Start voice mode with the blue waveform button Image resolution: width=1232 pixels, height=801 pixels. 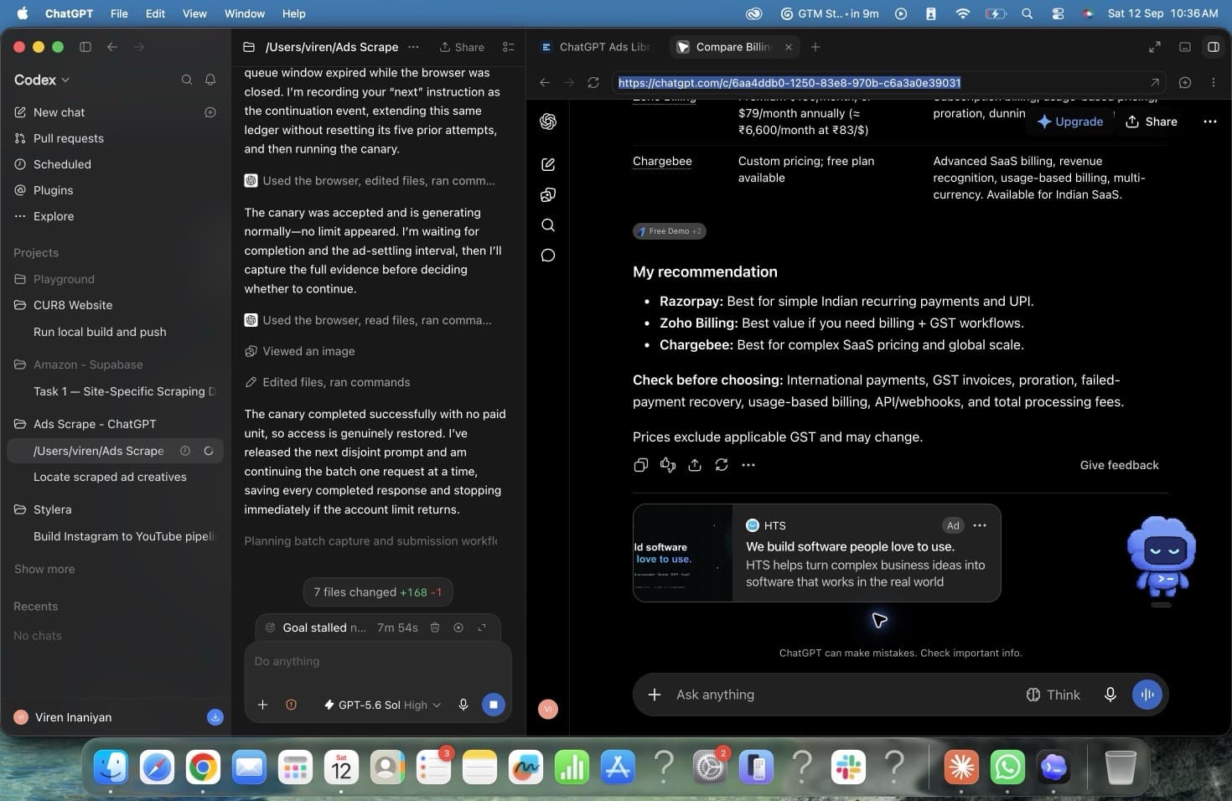1147,695
